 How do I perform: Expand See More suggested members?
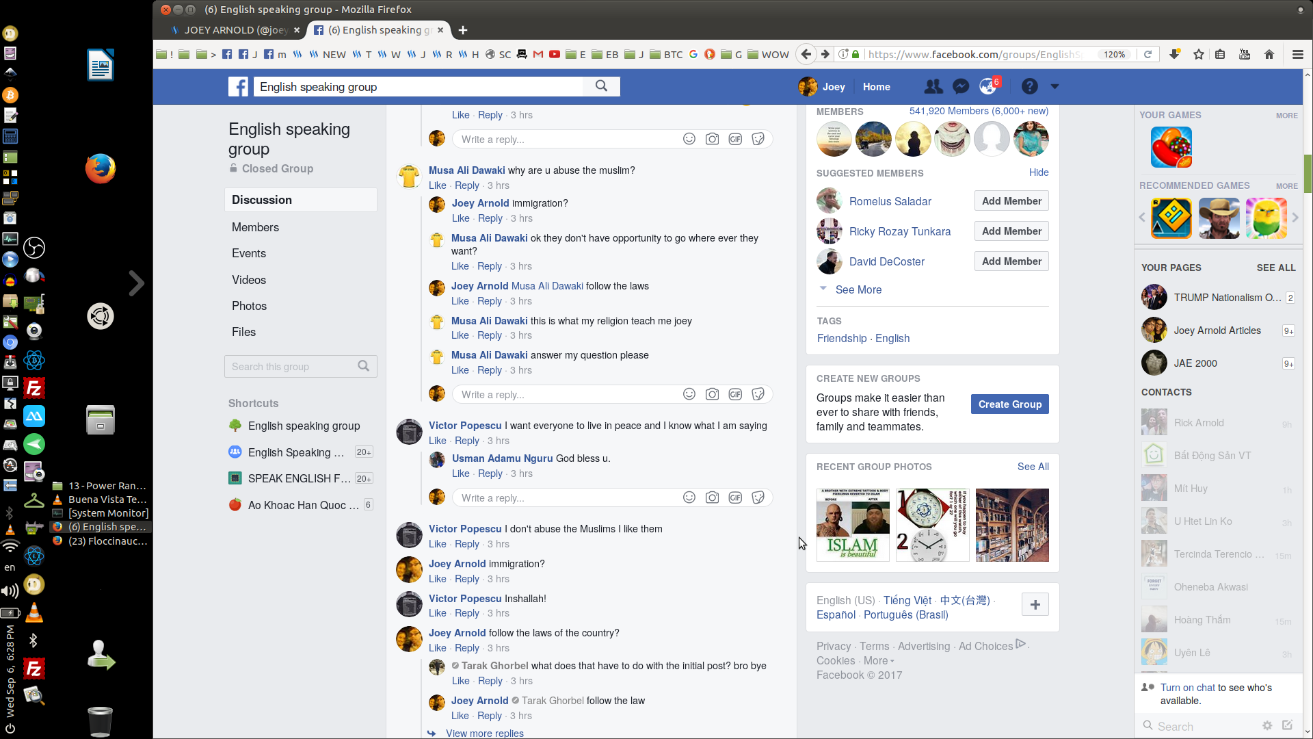pyautogui.click(x=858, y=289)
